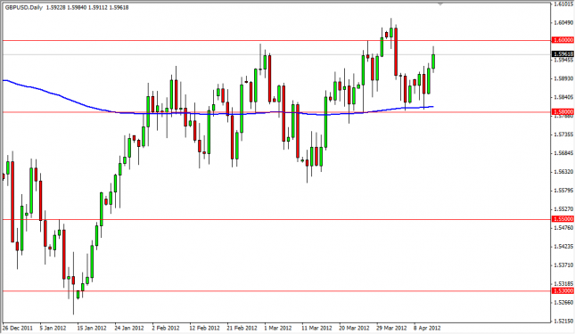Click the red 1.55000 price level label
The image size is (575, 334).
click(563, 219)
